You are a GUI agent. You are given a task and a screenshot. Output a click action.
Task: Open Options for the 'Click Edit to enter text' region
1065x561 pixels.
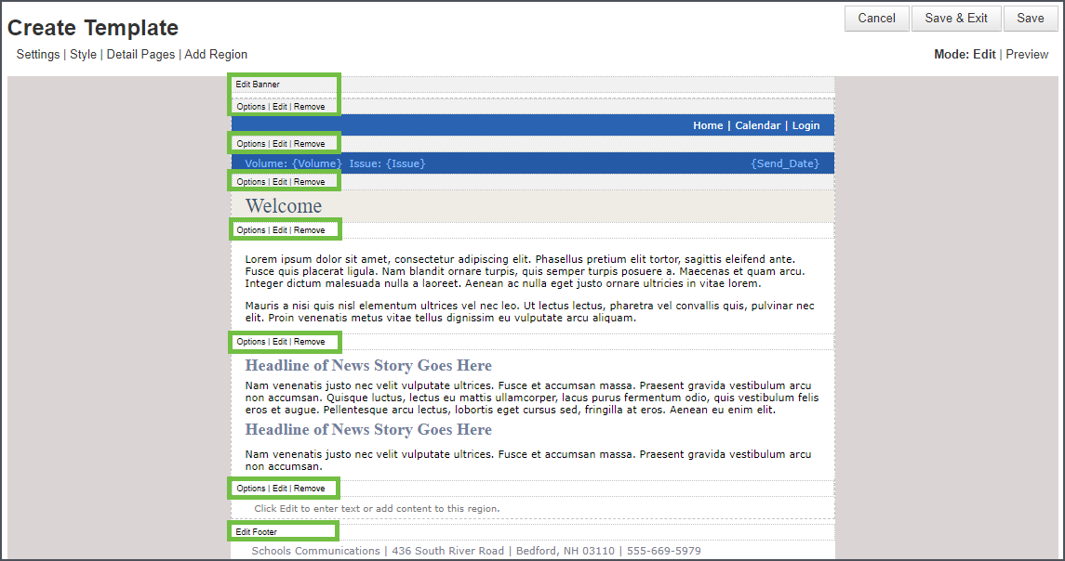tap(250, 489)
